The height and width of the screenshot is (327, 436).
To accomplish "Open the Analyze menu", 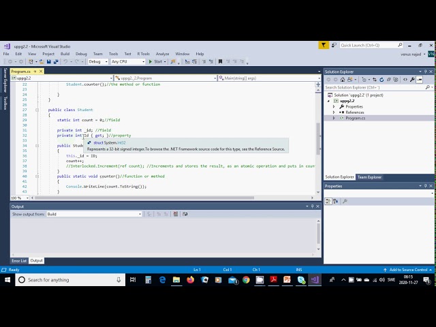I will click(162, 54).
